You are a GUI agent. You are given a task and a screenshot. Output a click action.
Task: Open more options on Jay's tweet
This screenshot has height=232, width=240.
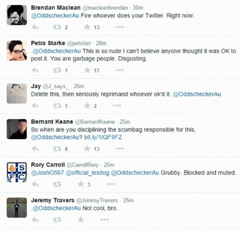pyautogui.click(x=117, y=105)
